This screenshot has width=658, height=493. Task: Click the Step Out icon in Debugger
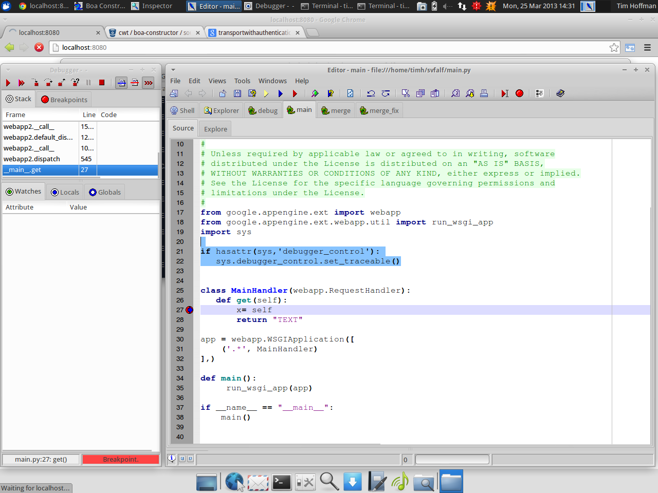click(x=62, y=83)
